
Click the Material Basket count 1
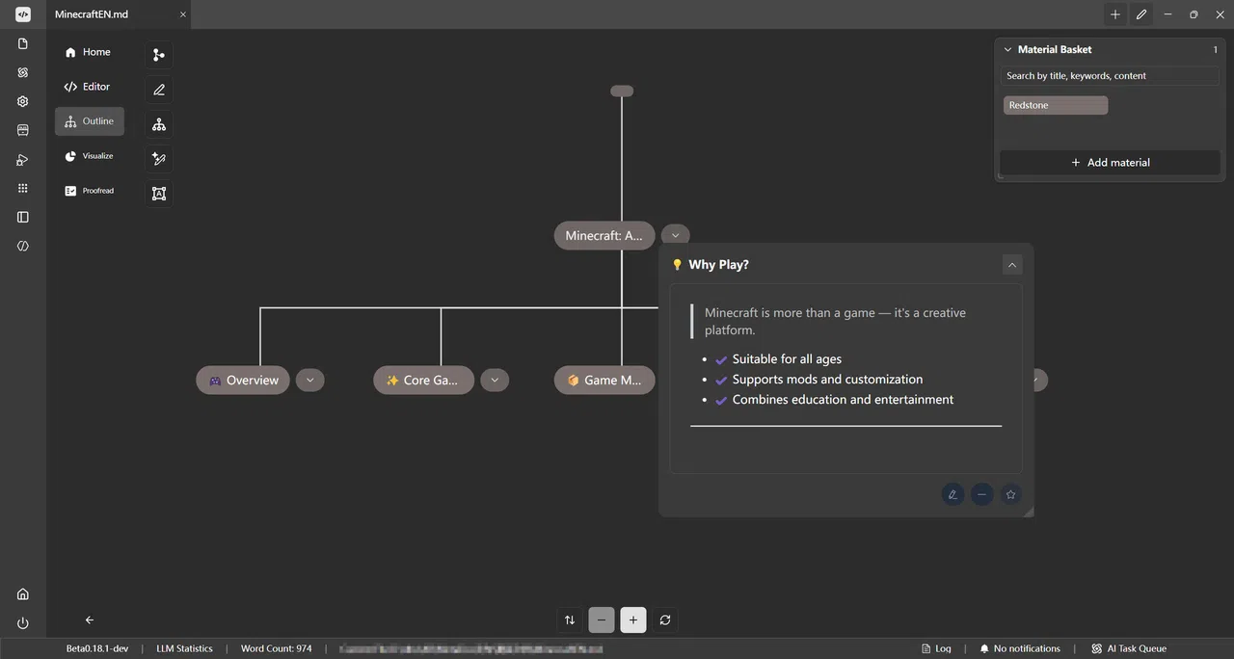coord(1215,49)
